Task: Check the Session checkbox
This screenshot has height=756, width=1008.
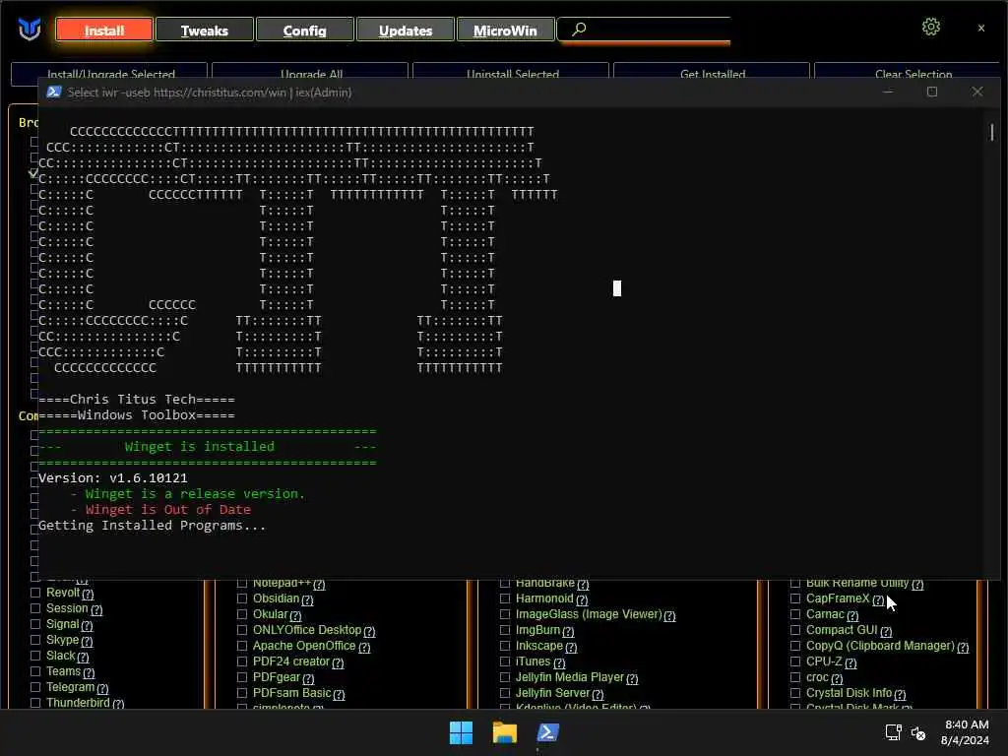Action: pyautogui.click(x=35, y=608)
